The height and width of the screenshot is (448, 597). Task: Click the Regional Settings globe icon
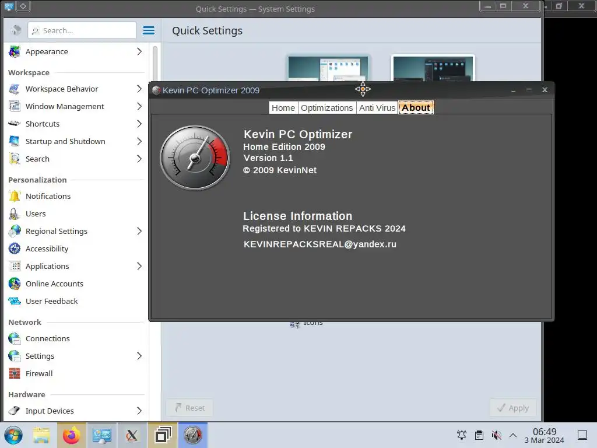15,231
